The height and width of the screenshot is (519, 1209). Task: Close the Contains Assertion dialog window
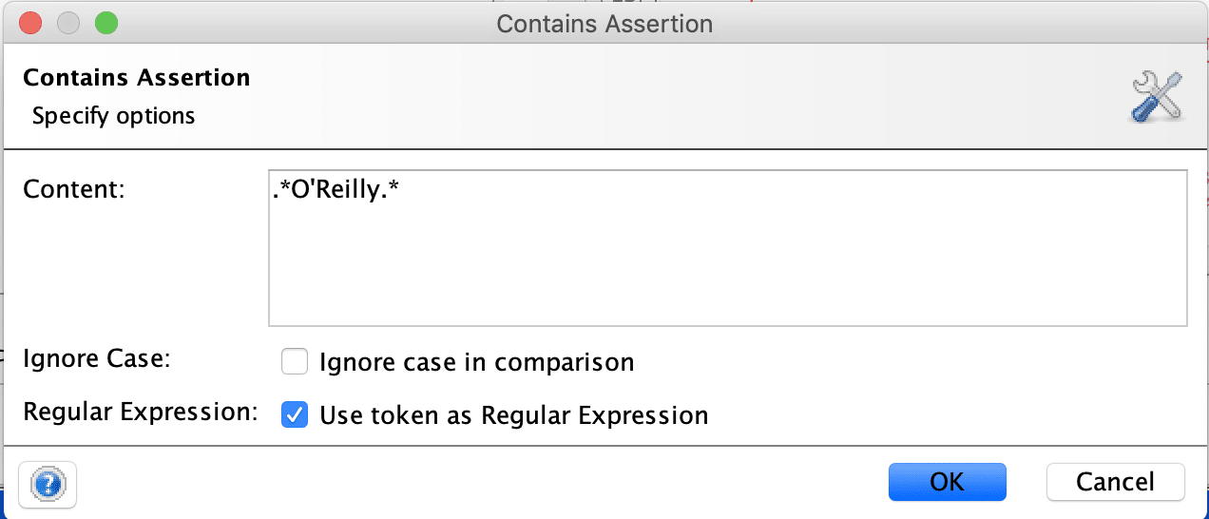click(x=30, y=23)
